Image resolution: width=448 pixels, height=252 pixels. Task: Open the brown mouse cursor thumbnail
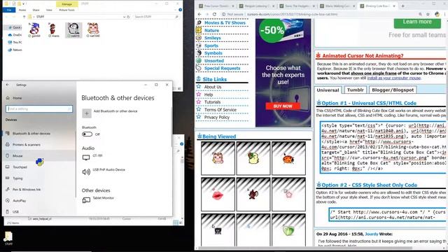253,195
